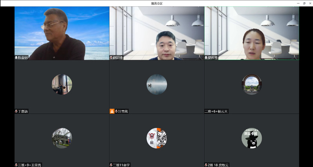Click the 阿兹卡班 penguin avatar
This screenshot has width=313, height=167.
coord(251,138)
